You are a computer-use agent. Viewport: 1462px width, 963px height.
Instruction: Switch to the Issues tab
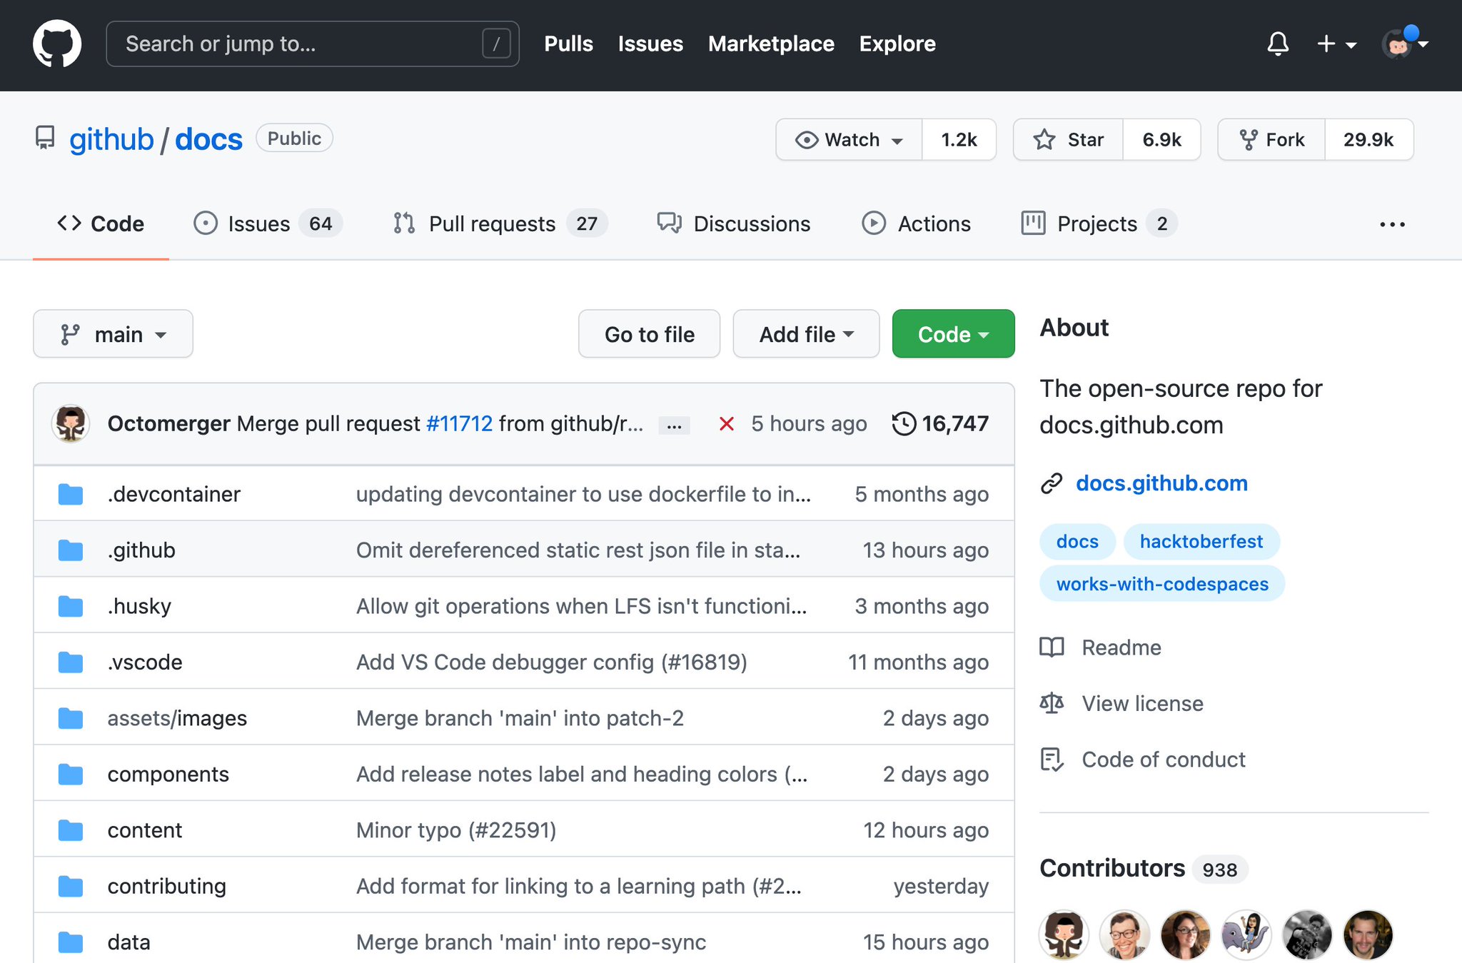tap(258, 223)
